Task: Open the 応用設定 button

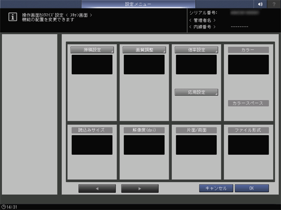Action: coord(196,92)
